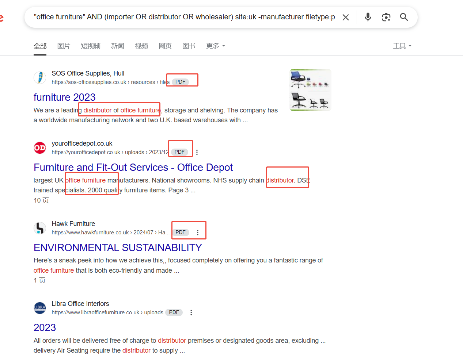Click the "Libra Office Interiors" site name
The width and height of the screenshot is (463, 357).
pos(80,304)
